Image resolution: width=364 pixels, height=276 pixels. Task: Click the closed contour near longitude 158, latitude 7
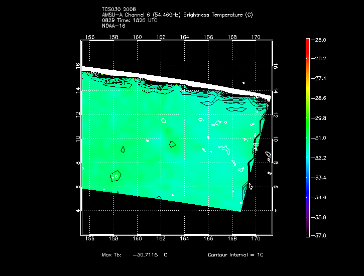116,176
